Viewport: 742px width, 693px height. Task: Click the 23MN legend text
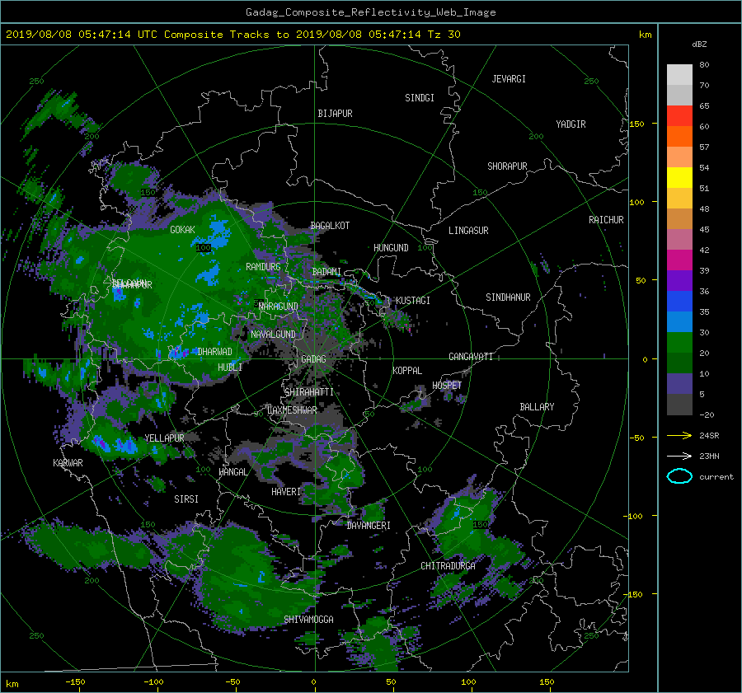tap(709, 457)
